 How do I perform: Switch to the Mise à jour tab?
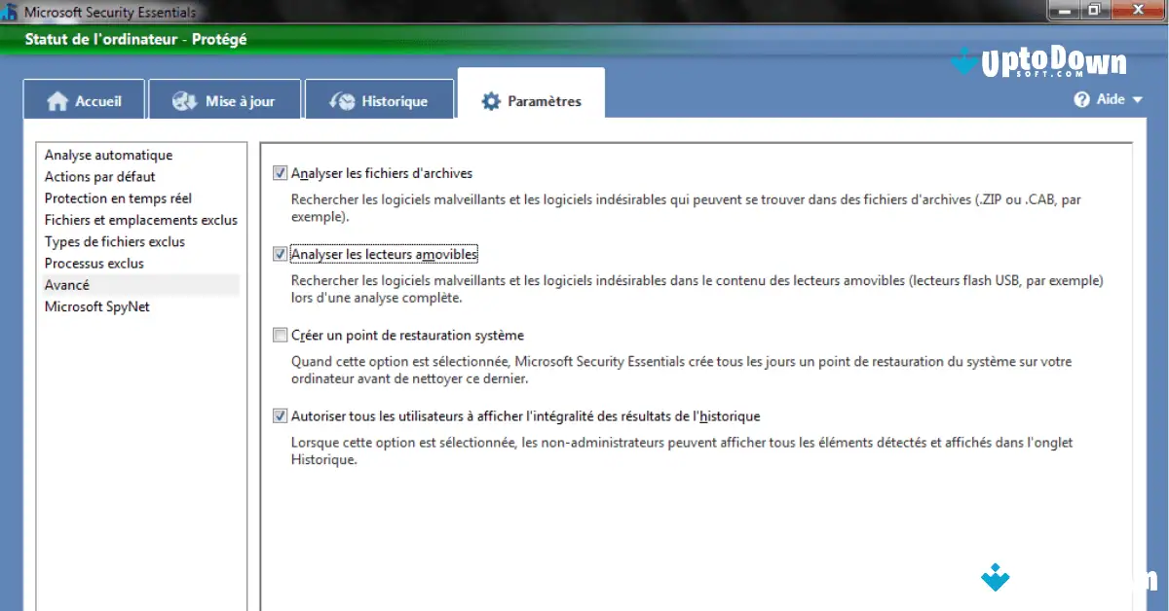225,99
